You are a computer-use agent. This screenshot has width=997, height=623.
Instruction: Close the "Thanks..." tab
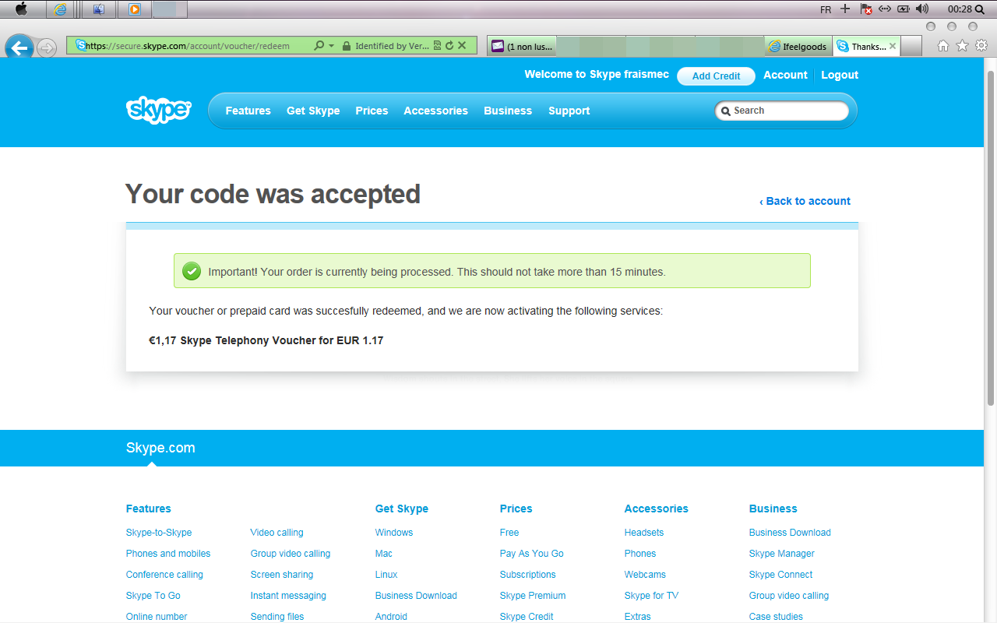tap(893, 46)
